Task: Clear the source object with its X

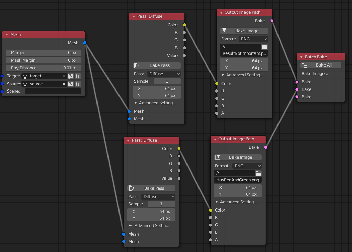Action: click(x=64, y=84)
